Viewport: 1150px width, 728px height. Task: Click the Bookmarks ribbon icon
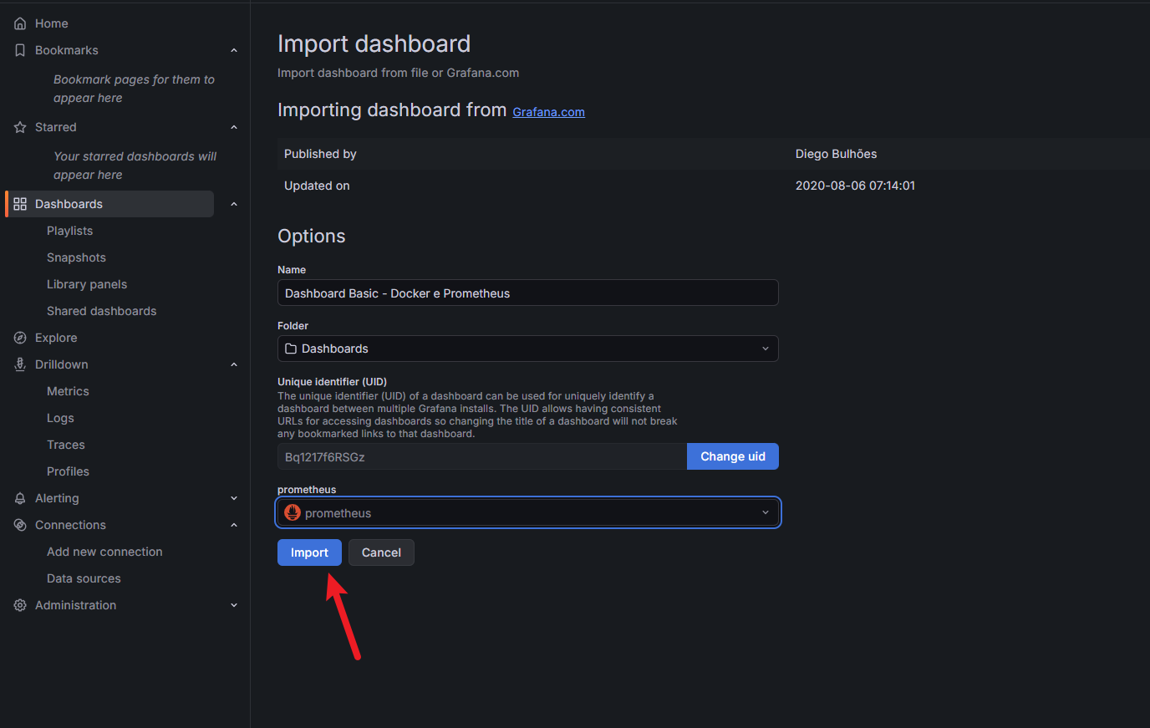[x=20, y=50]
